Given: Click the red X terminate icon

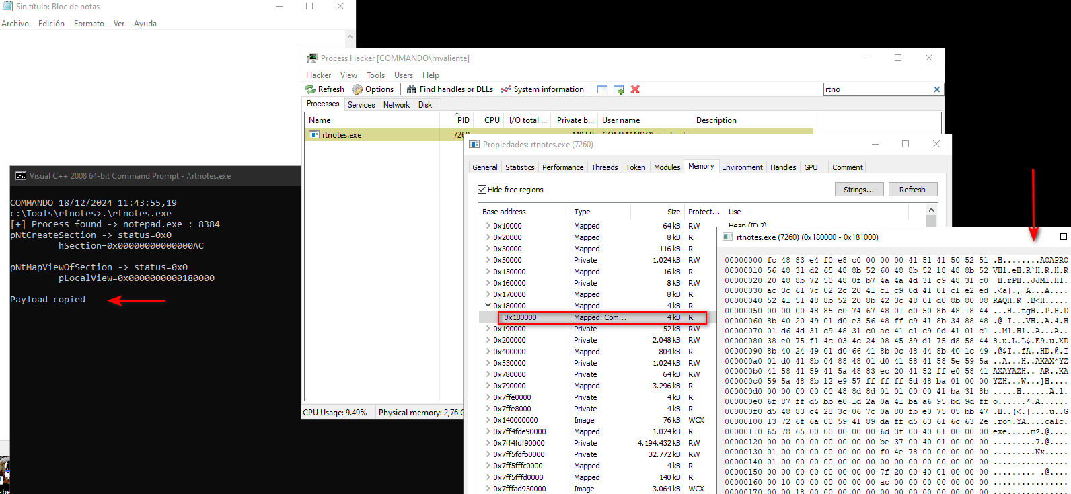Looking at the screenshot, I should click(635, 89).
